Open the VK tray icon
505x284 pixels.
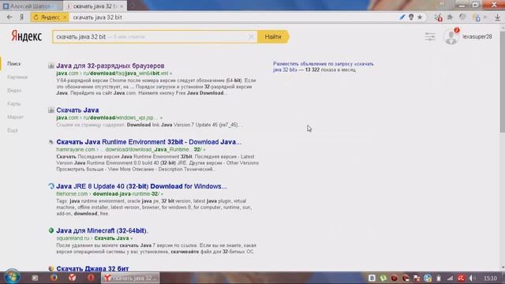pos(372,278)
